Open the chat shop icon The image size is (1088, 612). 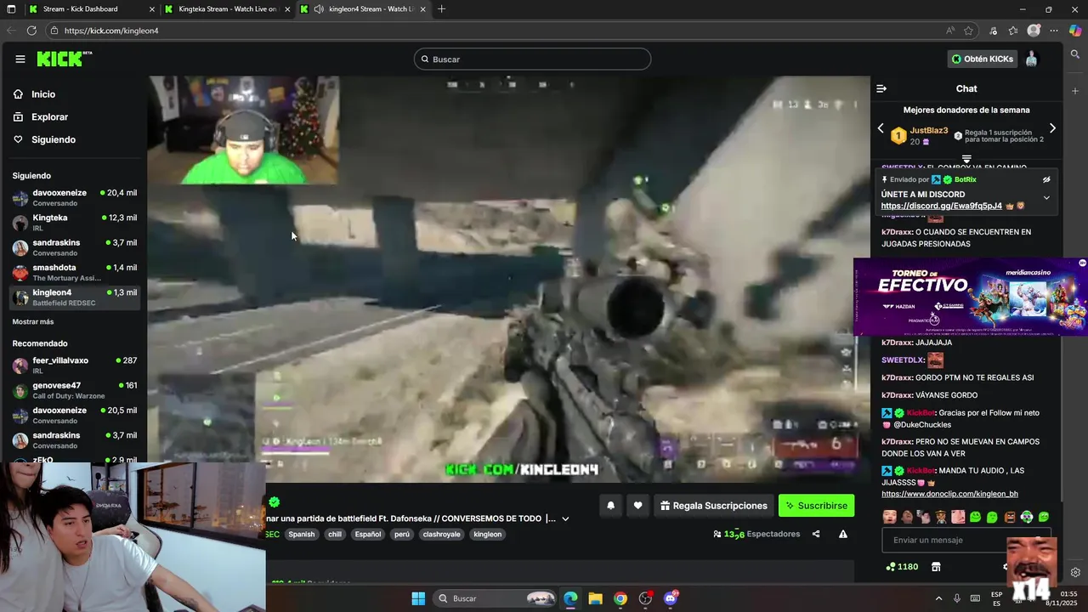point(936,567)
